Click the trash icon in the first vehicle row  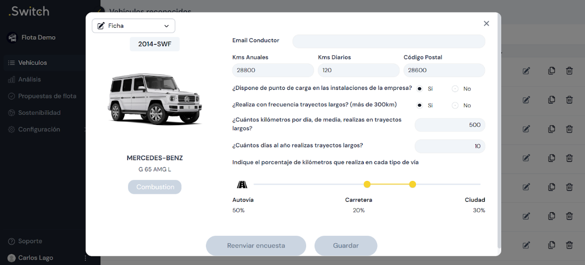(570, 71)
